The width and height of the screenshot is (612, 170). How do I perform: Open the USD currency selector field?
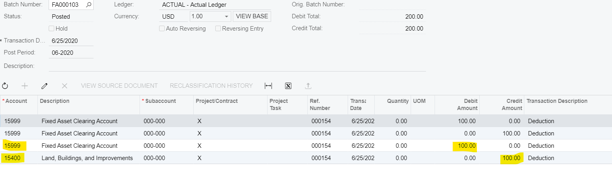(173, 17)
